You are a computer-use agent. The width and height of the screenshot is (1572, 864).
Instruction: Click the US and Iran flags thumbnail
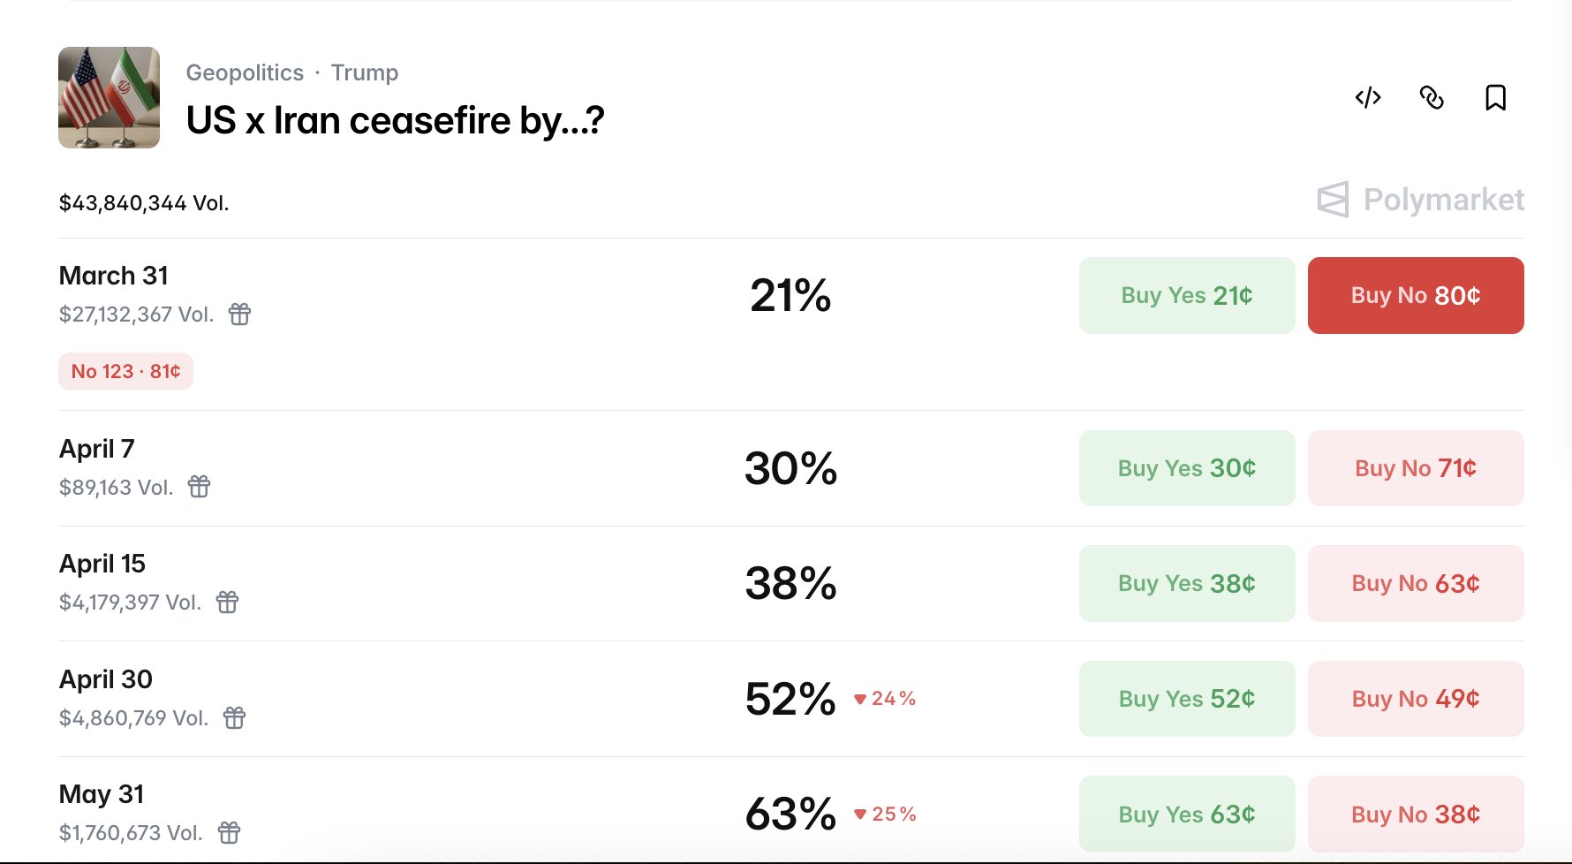pyautogui.click(x=109, y=97)
